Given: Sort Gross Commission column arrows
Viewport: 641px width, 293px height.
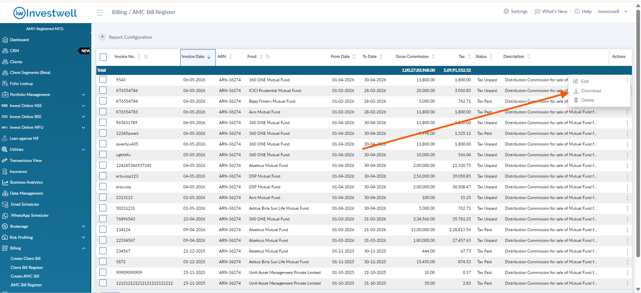Looking at the screenshot, I should (x=433, y=57).
